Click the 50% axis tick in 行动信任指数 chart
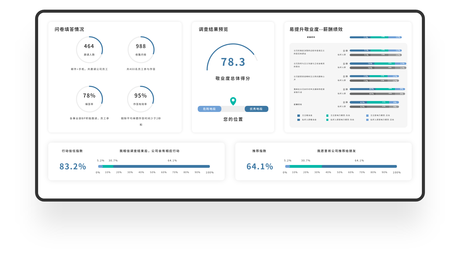Viewport: 460px width, 264px height. click(153, 172)
